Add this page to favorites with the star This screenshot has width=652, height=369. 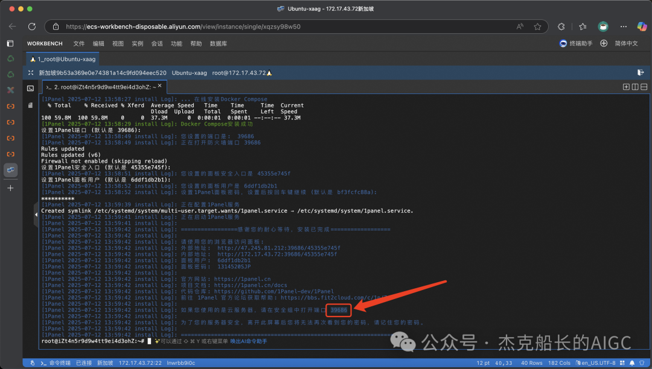click(x=538, y=27)
